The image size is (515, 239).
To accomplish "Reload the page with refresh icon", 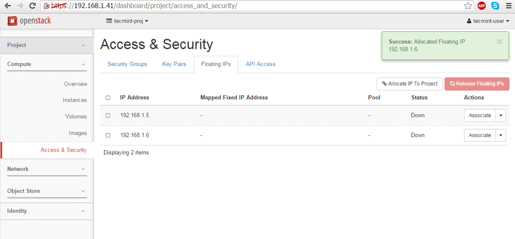I will 32,6.
